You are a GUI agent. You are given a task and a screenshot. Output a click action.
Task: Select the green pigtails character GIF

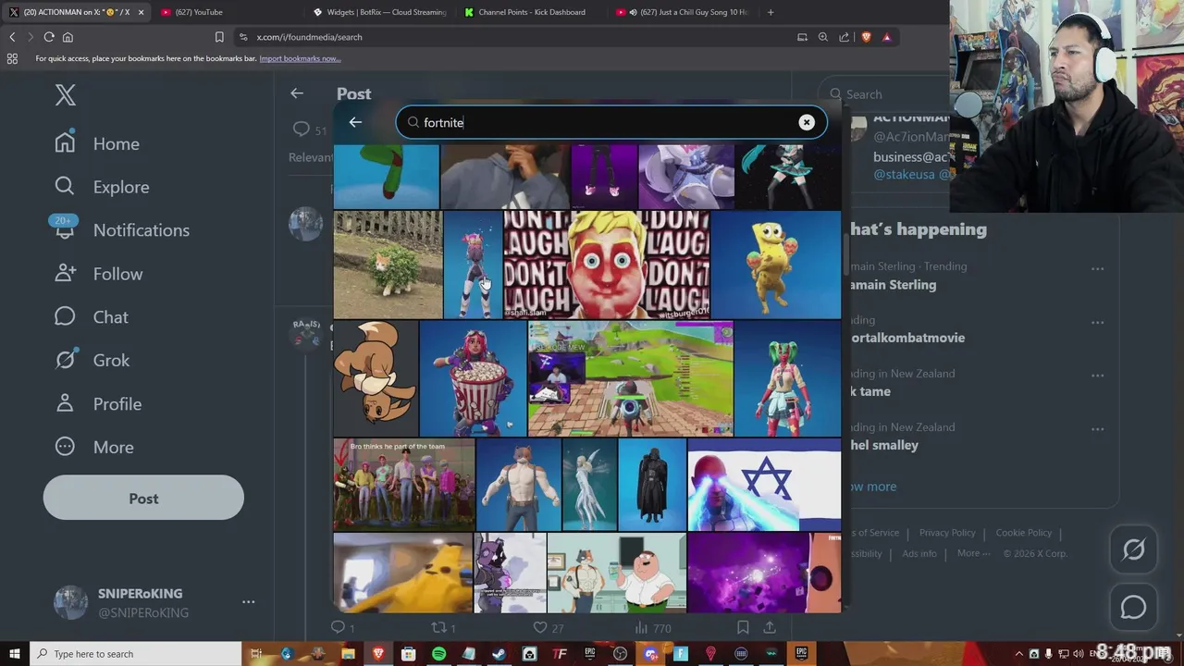tap(787, 378)
